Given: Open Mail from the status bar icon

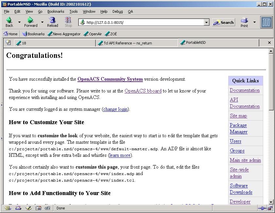Looking at the screenshot, I should pyautogui.click(x=18, y=208).
